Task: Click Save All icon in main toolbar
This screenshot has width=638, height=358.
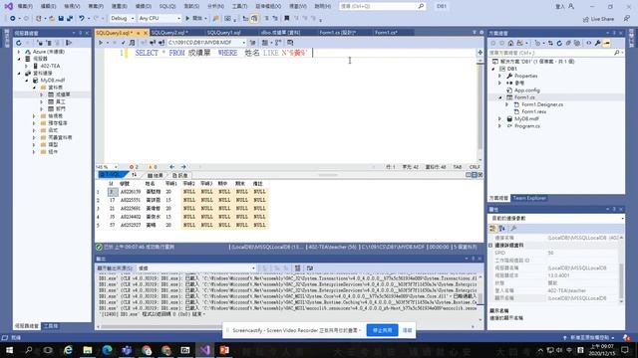Action: (x=70, y=18)
